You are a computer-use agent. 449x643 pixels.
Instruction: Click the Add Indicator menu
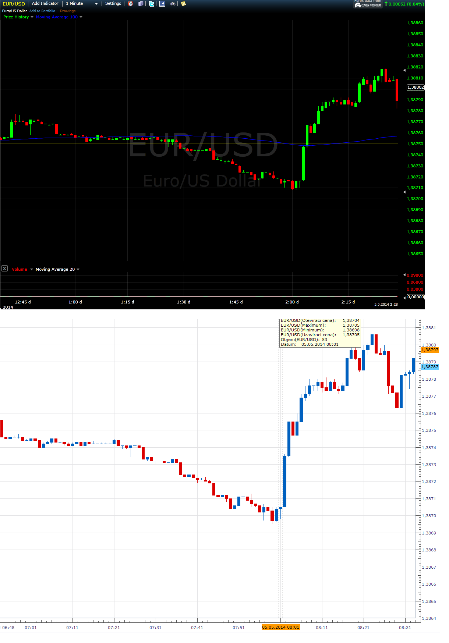coord(45,4)
